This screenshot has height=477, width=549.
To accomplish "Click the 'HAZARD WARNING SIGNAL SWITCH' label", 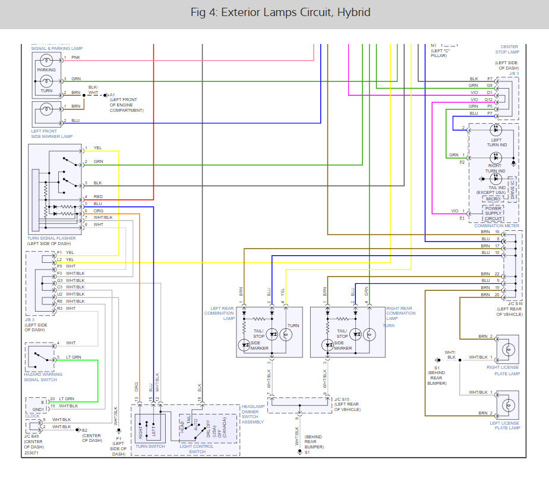I will point(43,377).
